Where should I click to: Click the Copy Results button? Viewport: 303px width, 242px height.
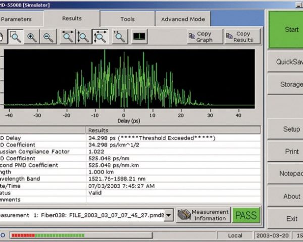point(242,37)
